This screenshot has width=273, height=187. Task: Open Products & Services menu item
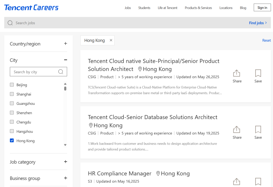point(198,8)
